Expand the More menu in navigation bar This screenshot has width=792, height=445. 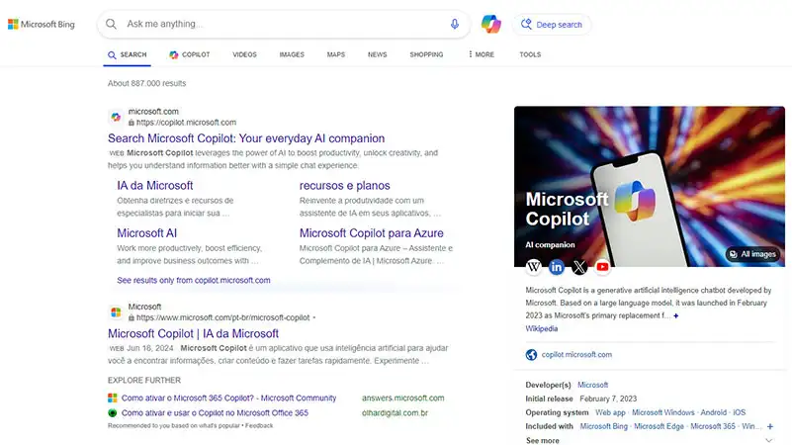tap(481, 54)
